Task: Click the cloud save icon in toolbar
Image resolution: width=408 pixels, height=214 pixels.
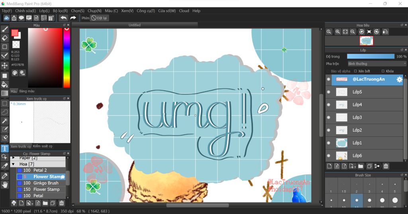Action: 6,18
